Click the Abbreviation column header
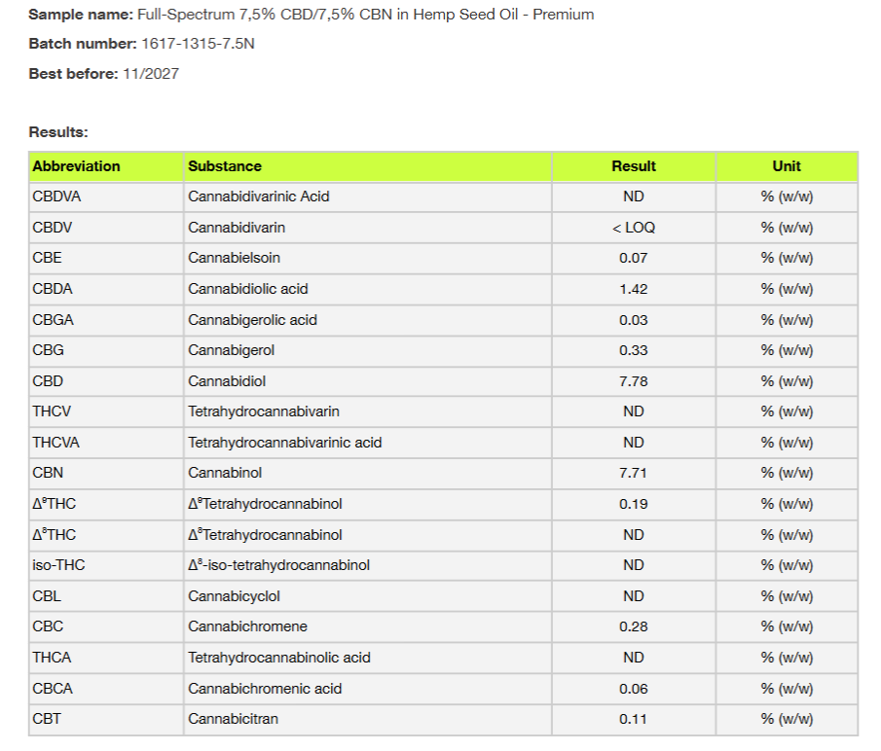 click(x=76, y=166)
